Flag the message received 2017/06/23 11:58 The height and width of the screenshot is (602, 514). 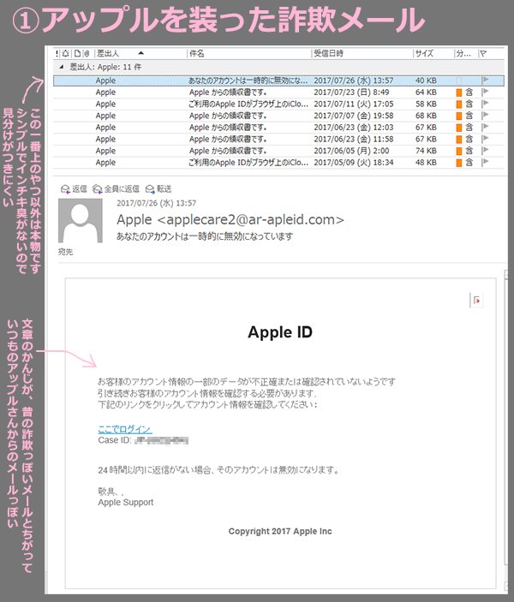[485, 139]
